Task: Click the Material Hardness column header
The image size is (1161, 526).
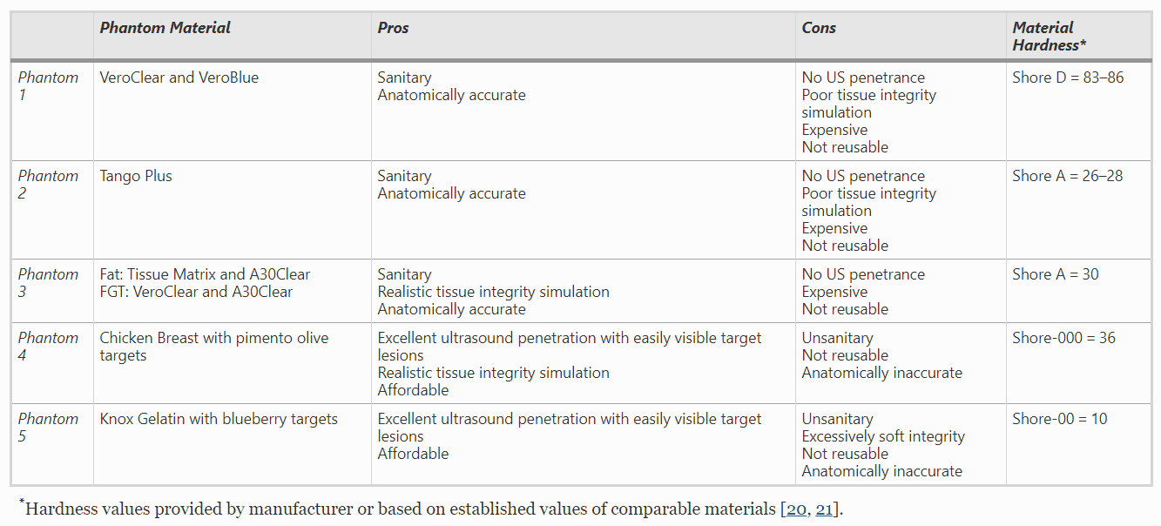Action: pyautogui.click(x=1049, y=37)
